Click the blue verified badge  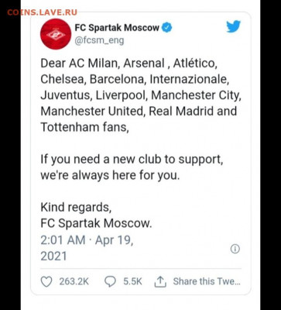(x=167, y=27)
